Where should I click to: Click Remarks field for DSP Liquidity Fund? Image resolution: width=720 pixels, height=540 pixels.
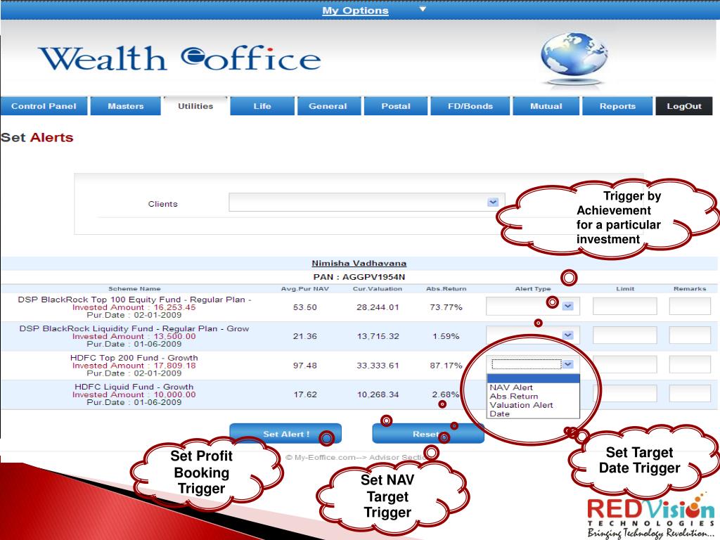(690, 335)
